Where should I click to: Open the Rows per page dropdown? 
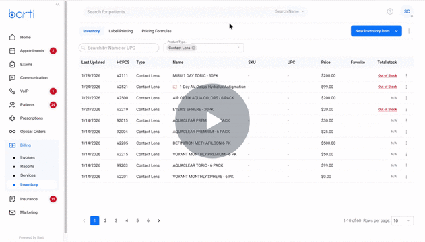[403, 220]
